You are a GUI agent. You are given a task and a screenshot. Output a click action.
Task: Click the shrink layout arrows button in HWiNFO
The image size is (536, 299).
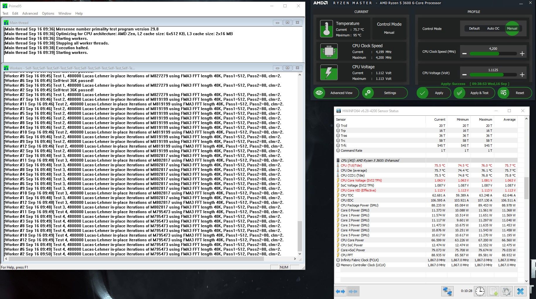[x=353, y=291]
